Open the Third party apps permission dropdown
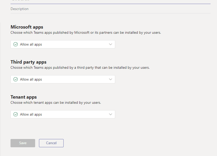The width and height of the screenshot is (217, 156). click(63, 79)
